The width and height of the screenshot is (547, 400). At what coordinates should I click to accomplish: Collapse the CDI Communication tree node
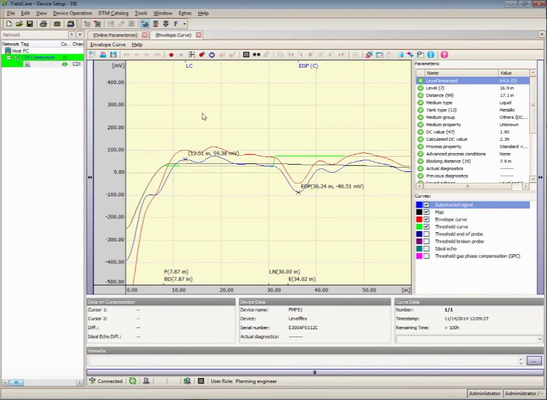point(9,57)
